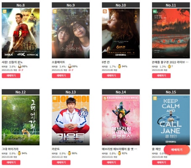Open the Shazam movie poster
The height and width of the screenshot is (168, 191).
tap(21, 33)
